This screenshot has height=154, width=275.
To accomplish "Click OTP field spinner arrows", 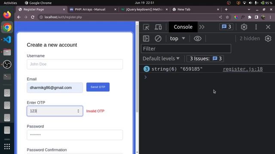I will coord(78,111).
